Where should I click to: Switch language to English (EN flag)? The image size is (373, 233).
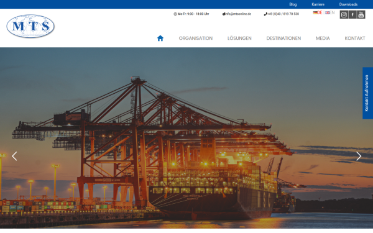[330, 12]
